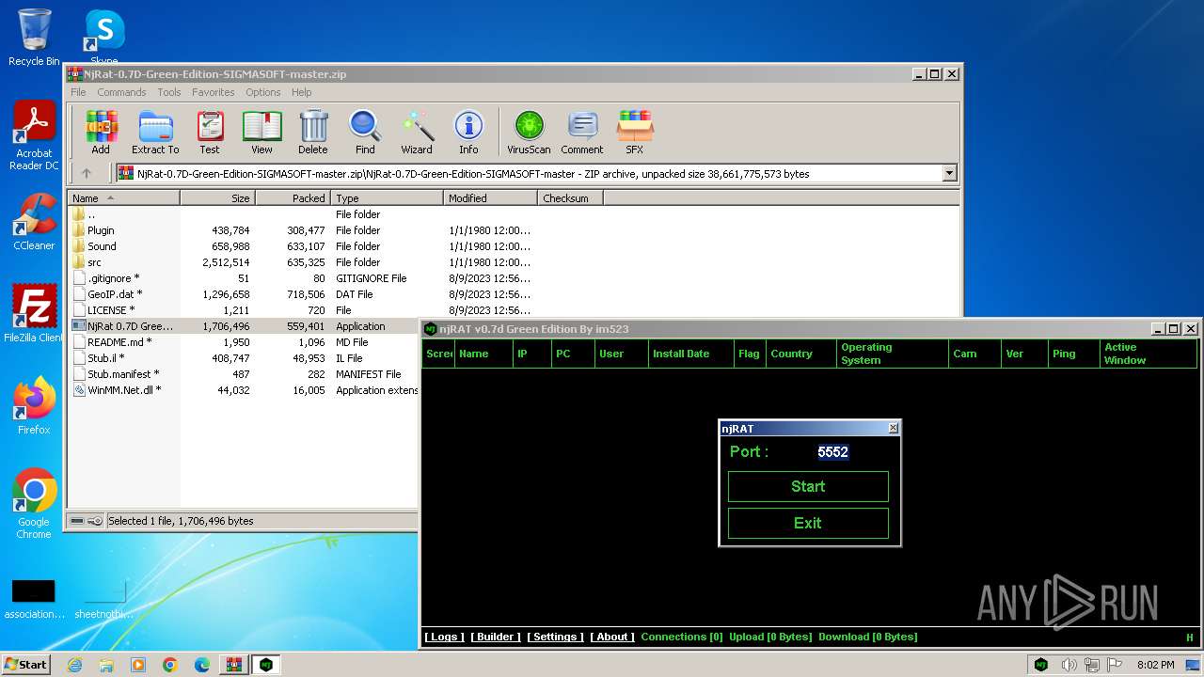Open the Options menu
Screen dimensions: 1204x677
[x=263, y=92]
